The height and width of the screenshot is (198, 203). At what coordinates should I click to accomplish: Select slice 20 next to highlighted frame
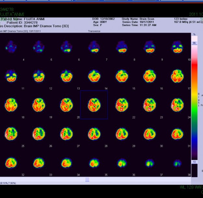pos(66,105)
